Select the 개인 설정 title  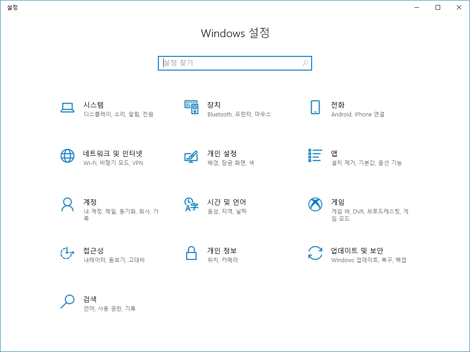[x=222, y=153]
